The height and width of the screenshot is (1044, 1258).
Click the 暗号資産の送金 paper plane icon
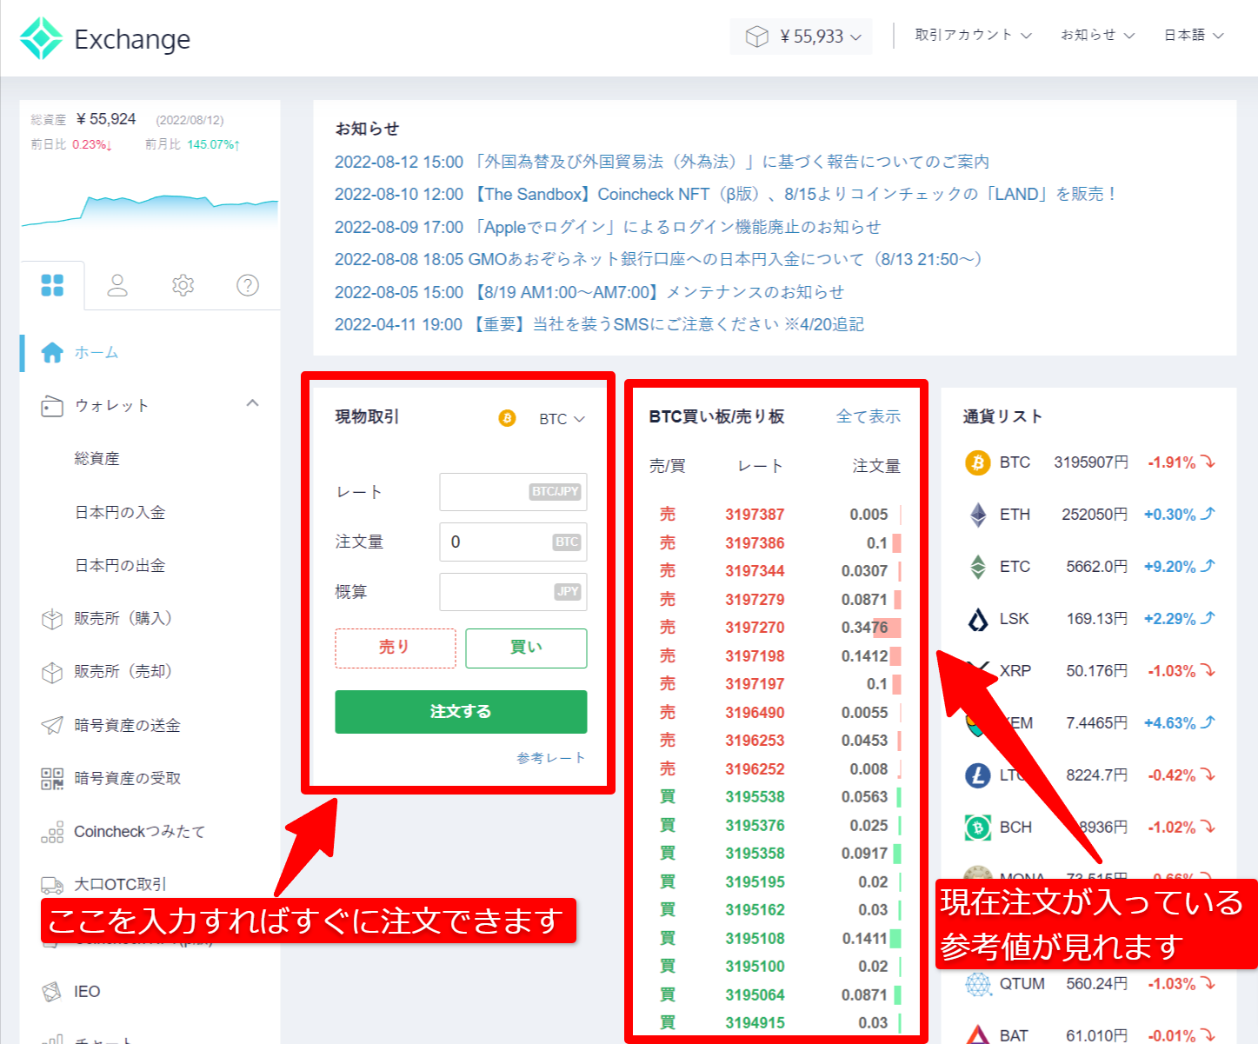pyautogui.click(x=52, y=724)
